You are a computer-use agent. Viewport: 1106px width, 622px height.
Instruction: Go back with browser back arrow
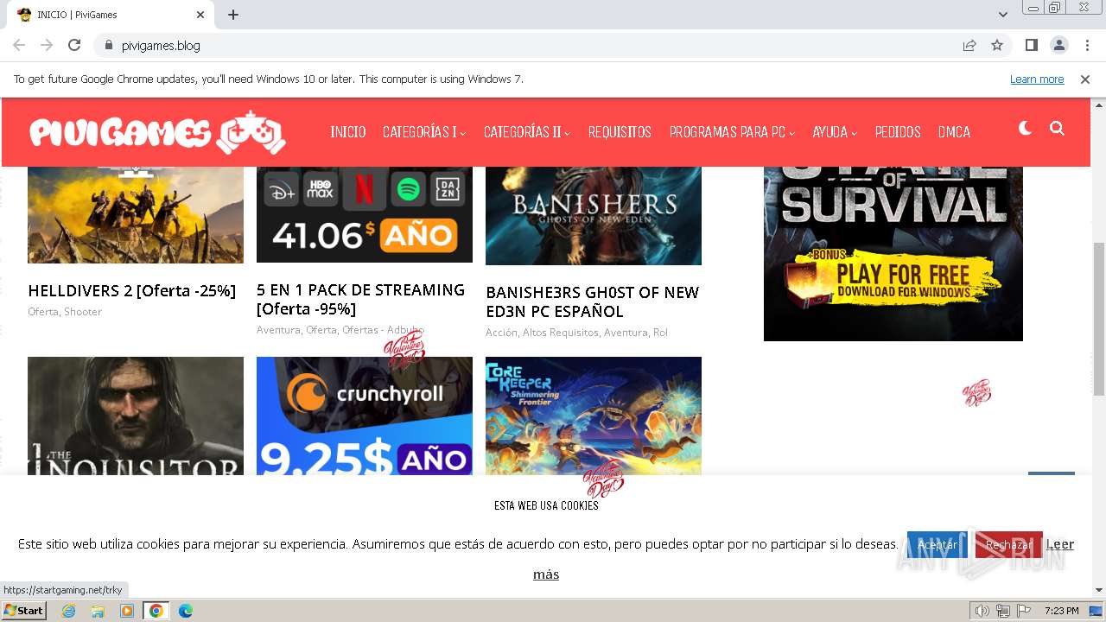coord(19,45)
